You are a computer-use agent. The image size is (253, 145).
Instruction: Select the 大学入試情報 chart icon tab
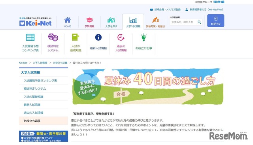coord(133,20)
